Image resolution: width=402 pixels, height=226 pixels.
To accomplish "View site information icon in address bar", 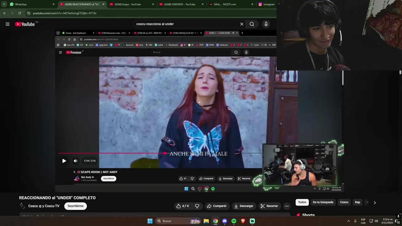I will pyautogui.click(x=29, y=13).
